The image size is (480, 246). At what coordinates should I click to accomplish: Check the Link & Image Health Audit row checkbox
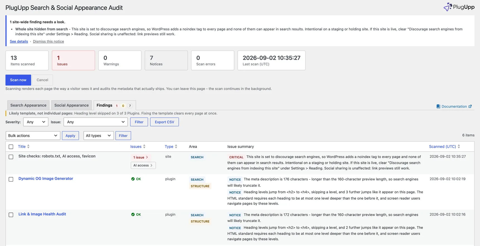[11, 215]
